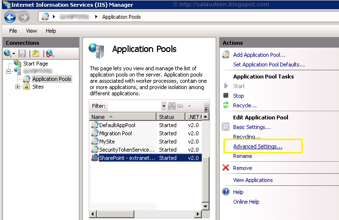The height and width of the screenshot is (220, 339).
Task: Open the connect icon dropdown arrow
Action: point(13,53)
